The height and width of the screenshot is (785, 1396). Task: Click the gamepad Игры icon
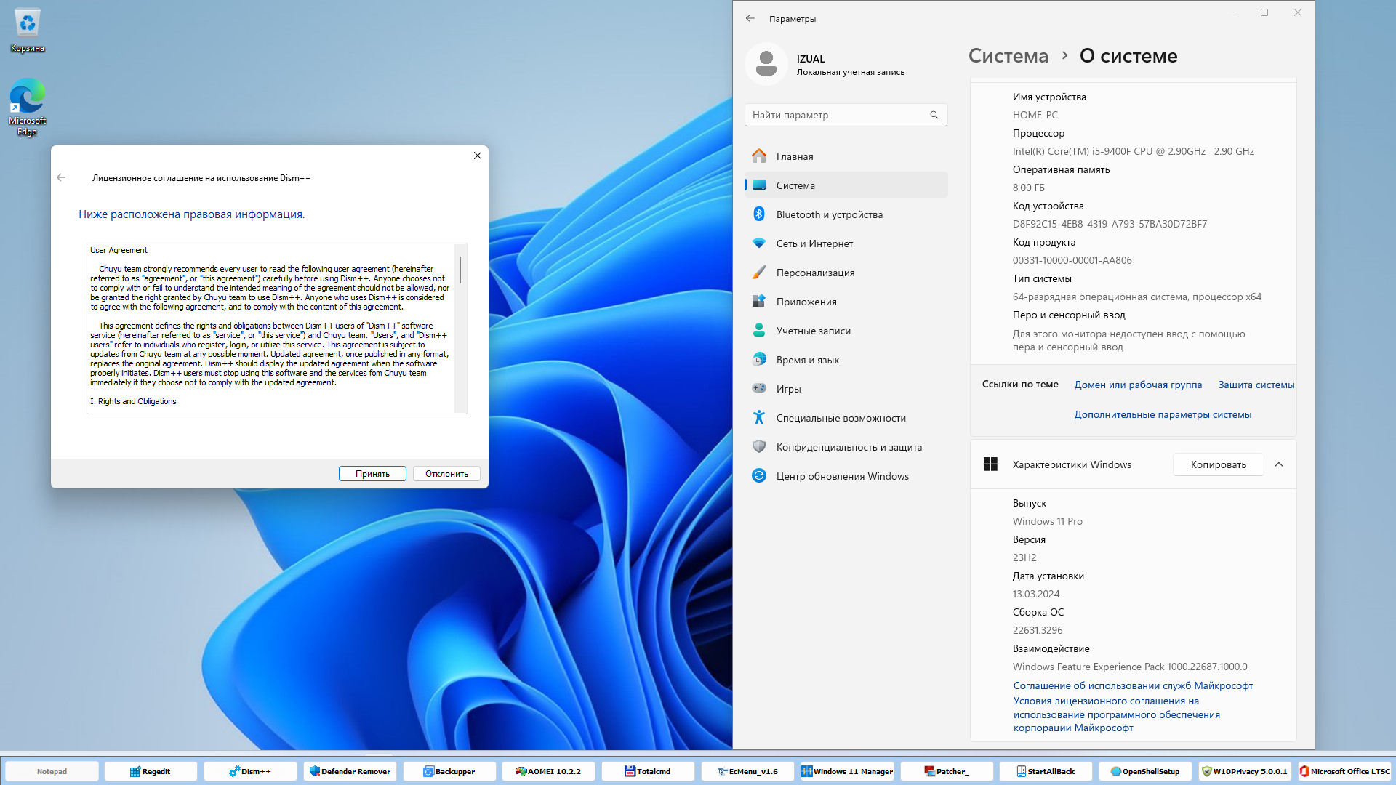pos(759,388)
